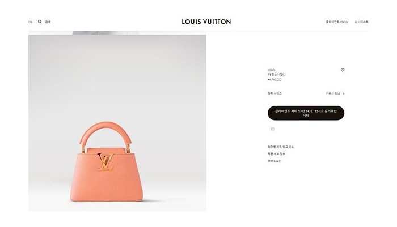Click the chevron arrow beside 카퓌신 미니
Screen dimensions: 397x227
point(344,93)
